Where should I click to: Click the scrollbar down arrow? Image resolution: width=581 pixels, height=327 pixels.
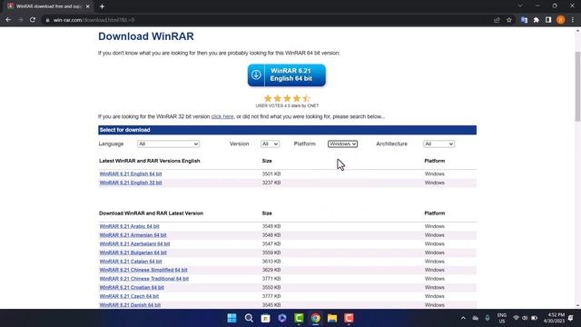pyautogui.click(x=577, y=305)
